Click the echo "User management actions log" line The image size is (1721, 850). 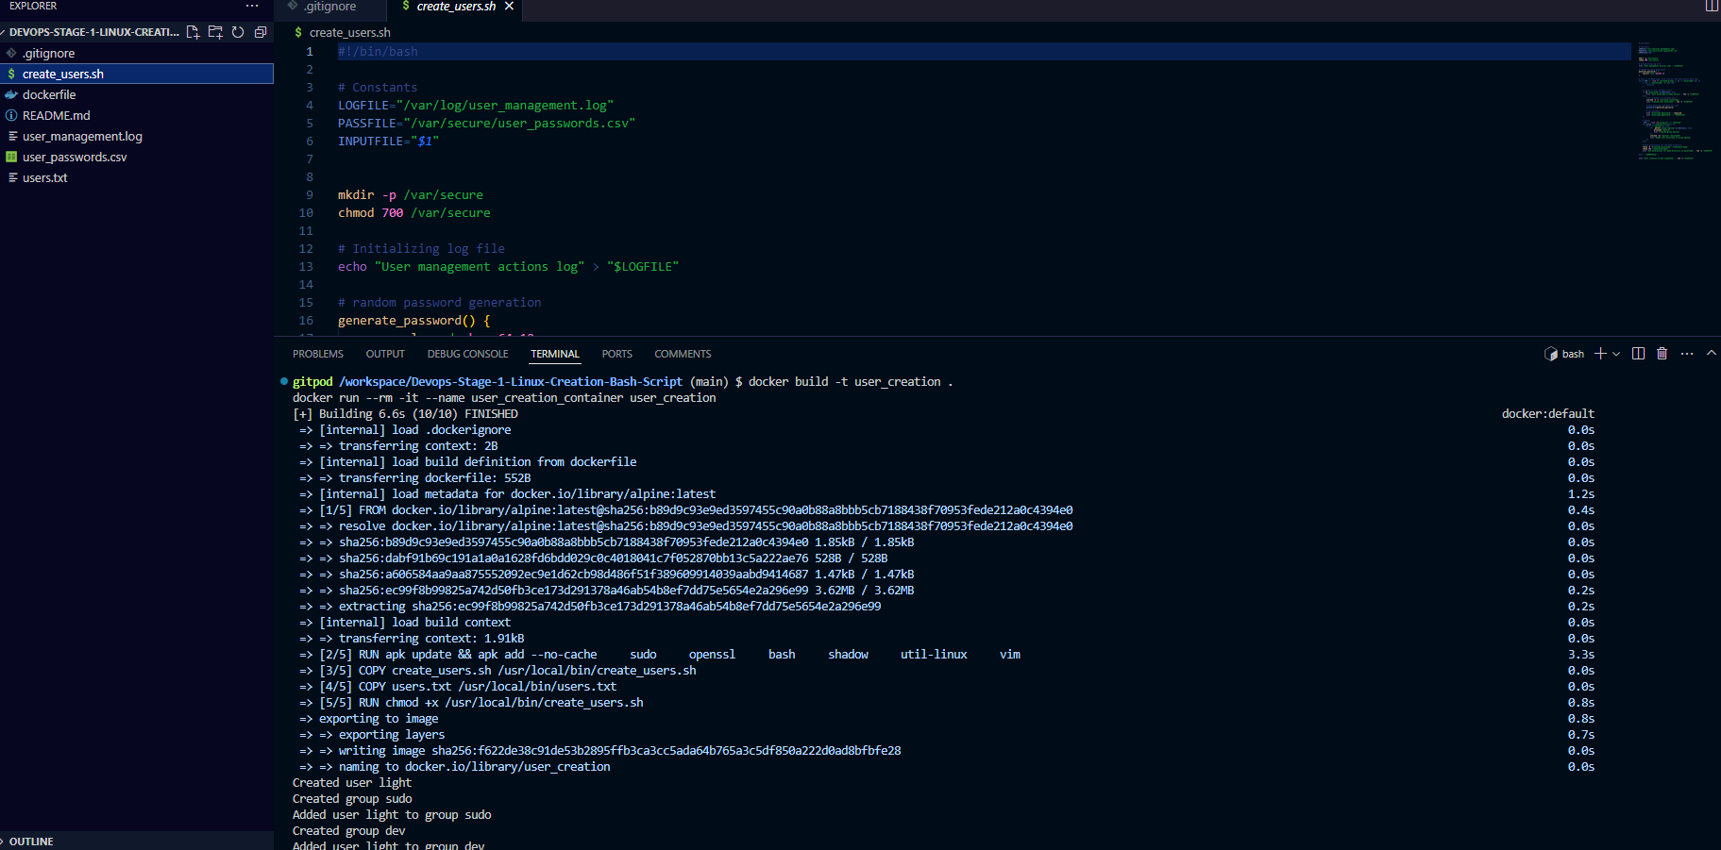coord(508,266)
